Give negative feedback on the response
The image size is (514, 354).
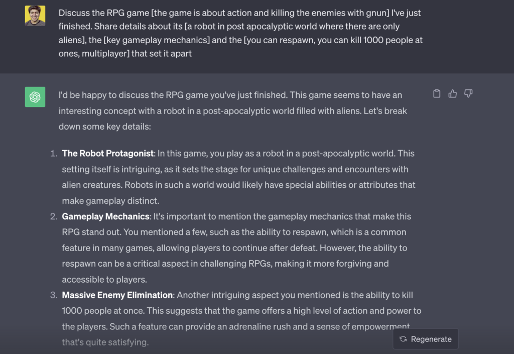tap(468, 93)
